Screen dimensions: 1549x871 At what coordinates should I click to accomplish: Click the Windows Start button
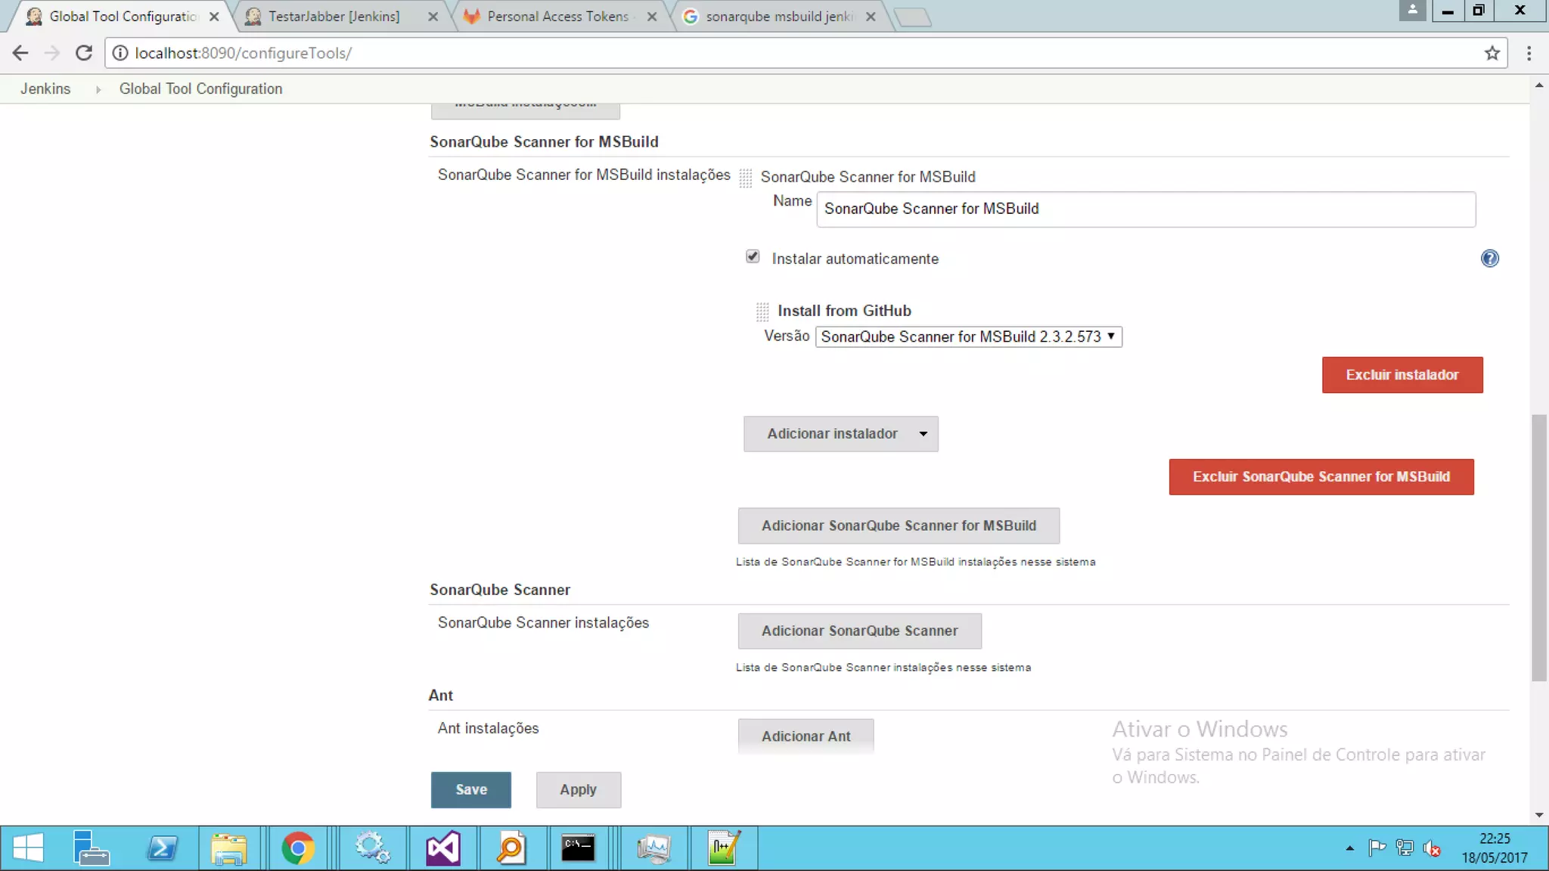coord(28,848)
